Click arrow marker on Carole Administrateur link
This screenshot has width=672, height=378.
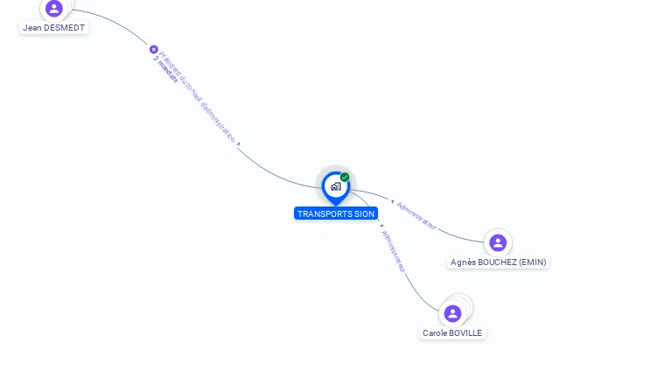[381, 226]
